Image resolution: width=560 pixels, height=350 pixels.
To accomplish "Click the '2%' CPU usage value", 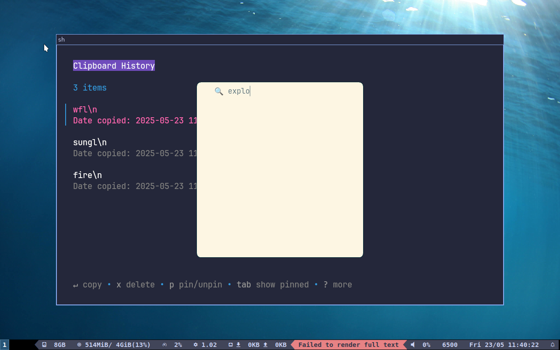I will (x=178, y=345).
